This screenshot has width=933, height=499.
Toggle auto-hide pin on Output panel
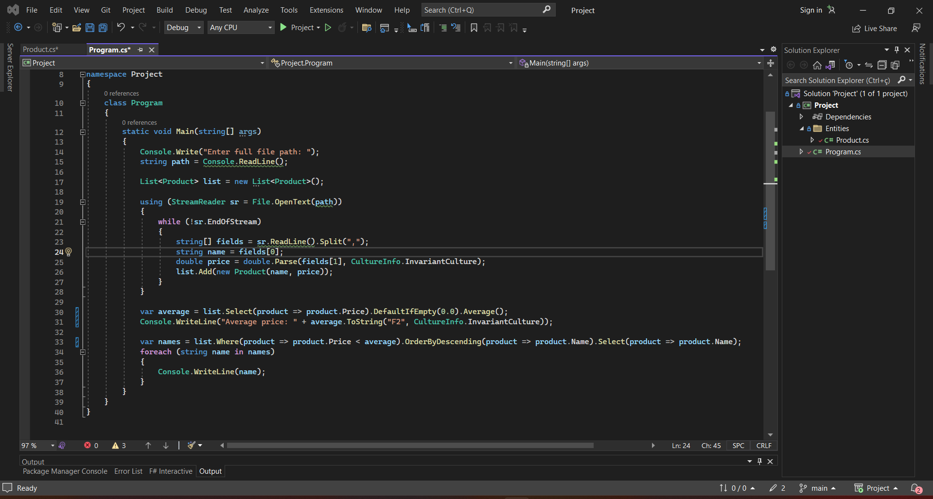(759, 462)
